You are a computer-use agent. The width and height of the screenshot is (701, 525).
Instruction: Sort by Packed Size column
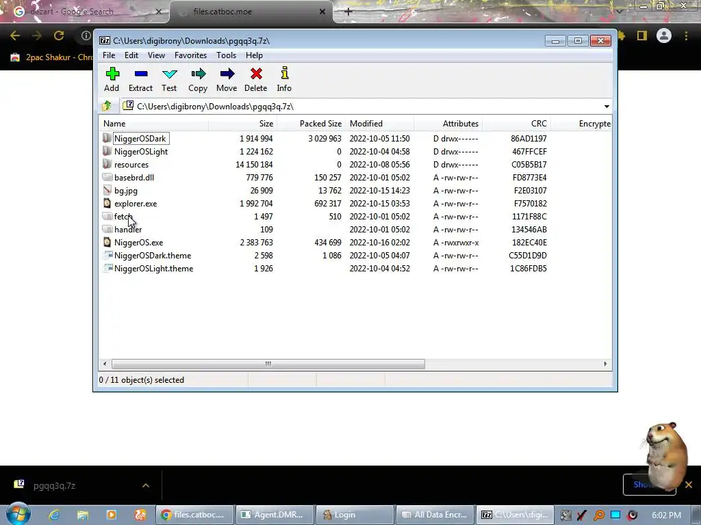[311, 124]
